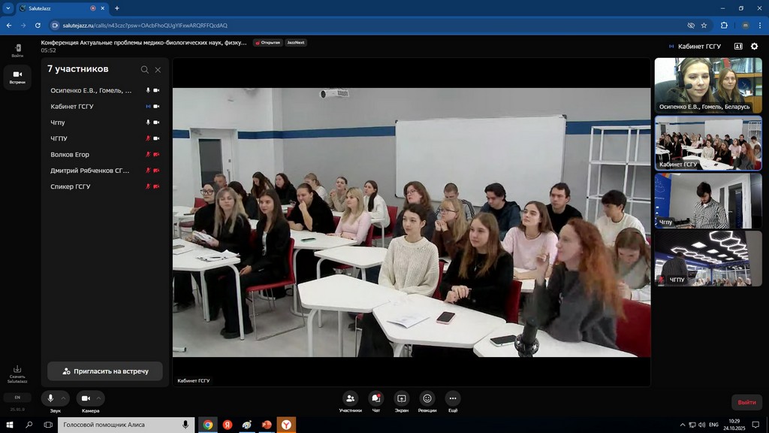Search participants using the magnifier icon

145,70
